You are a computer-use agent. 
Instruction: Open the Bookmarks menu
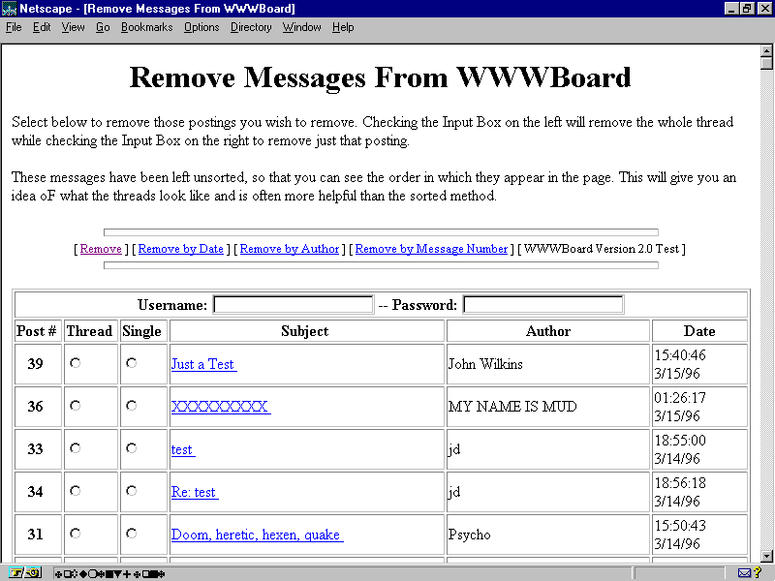coord(146,27)
